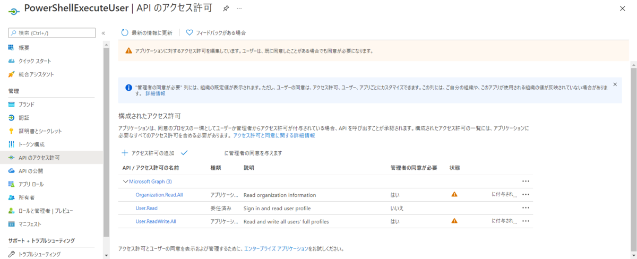637x259 pixels.
Task: Click the orange warning icon in top banner
Action: click(128, 51)
